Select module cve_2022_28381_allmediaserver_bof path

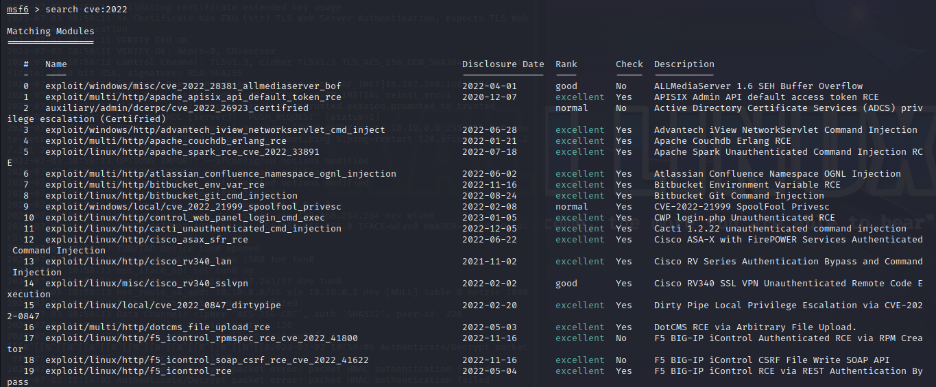click(x=193, y=86)
